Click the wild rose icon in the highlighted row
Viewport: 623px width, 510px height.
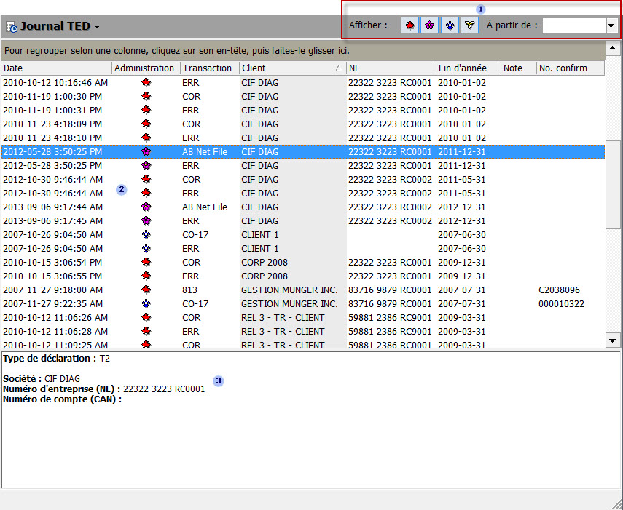coord(146,152)
